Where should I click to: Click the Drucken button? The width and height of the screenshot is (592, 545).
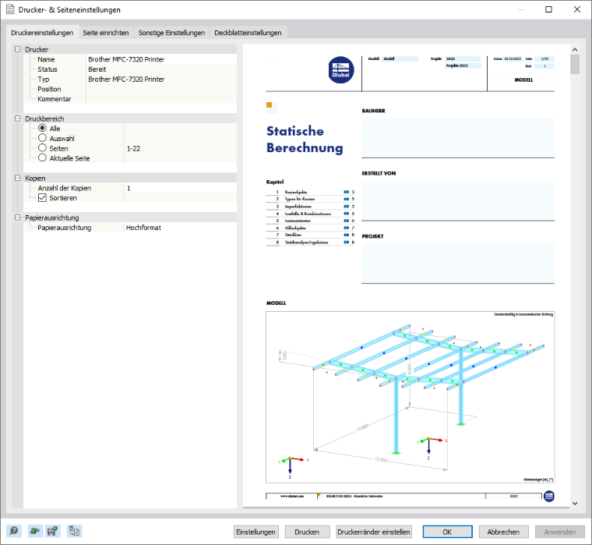(x=308, y=532)
